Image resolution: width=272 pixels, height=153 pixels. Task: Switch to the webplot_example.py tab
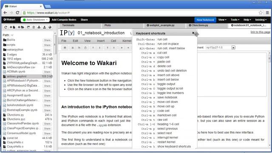(x=164, y=25)
